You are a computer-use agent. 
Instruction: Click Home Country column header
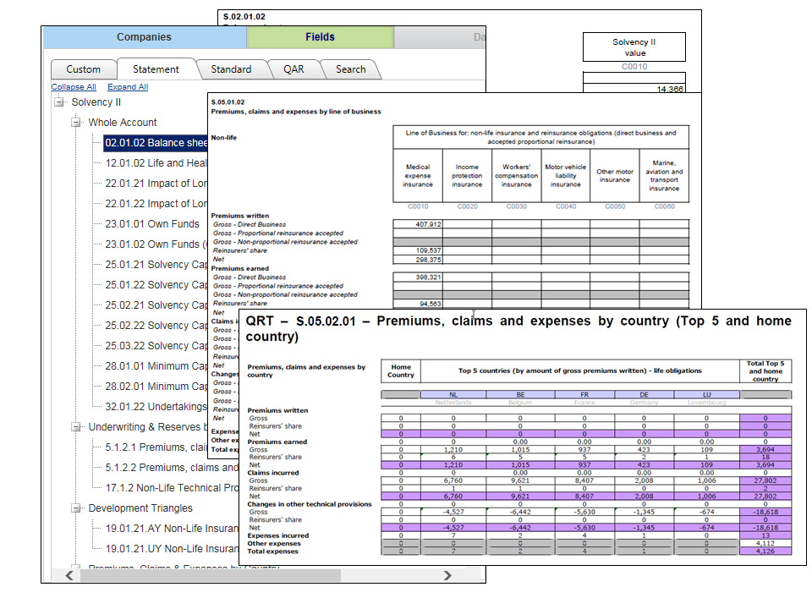[401, 370]
